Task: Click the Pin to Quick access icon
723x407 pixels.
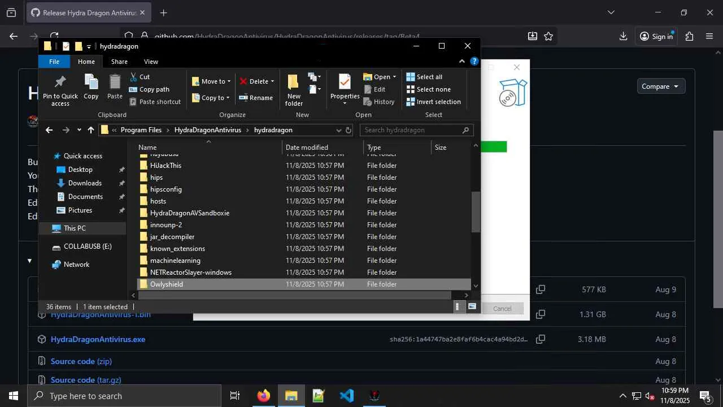Action: pos(60,82)
